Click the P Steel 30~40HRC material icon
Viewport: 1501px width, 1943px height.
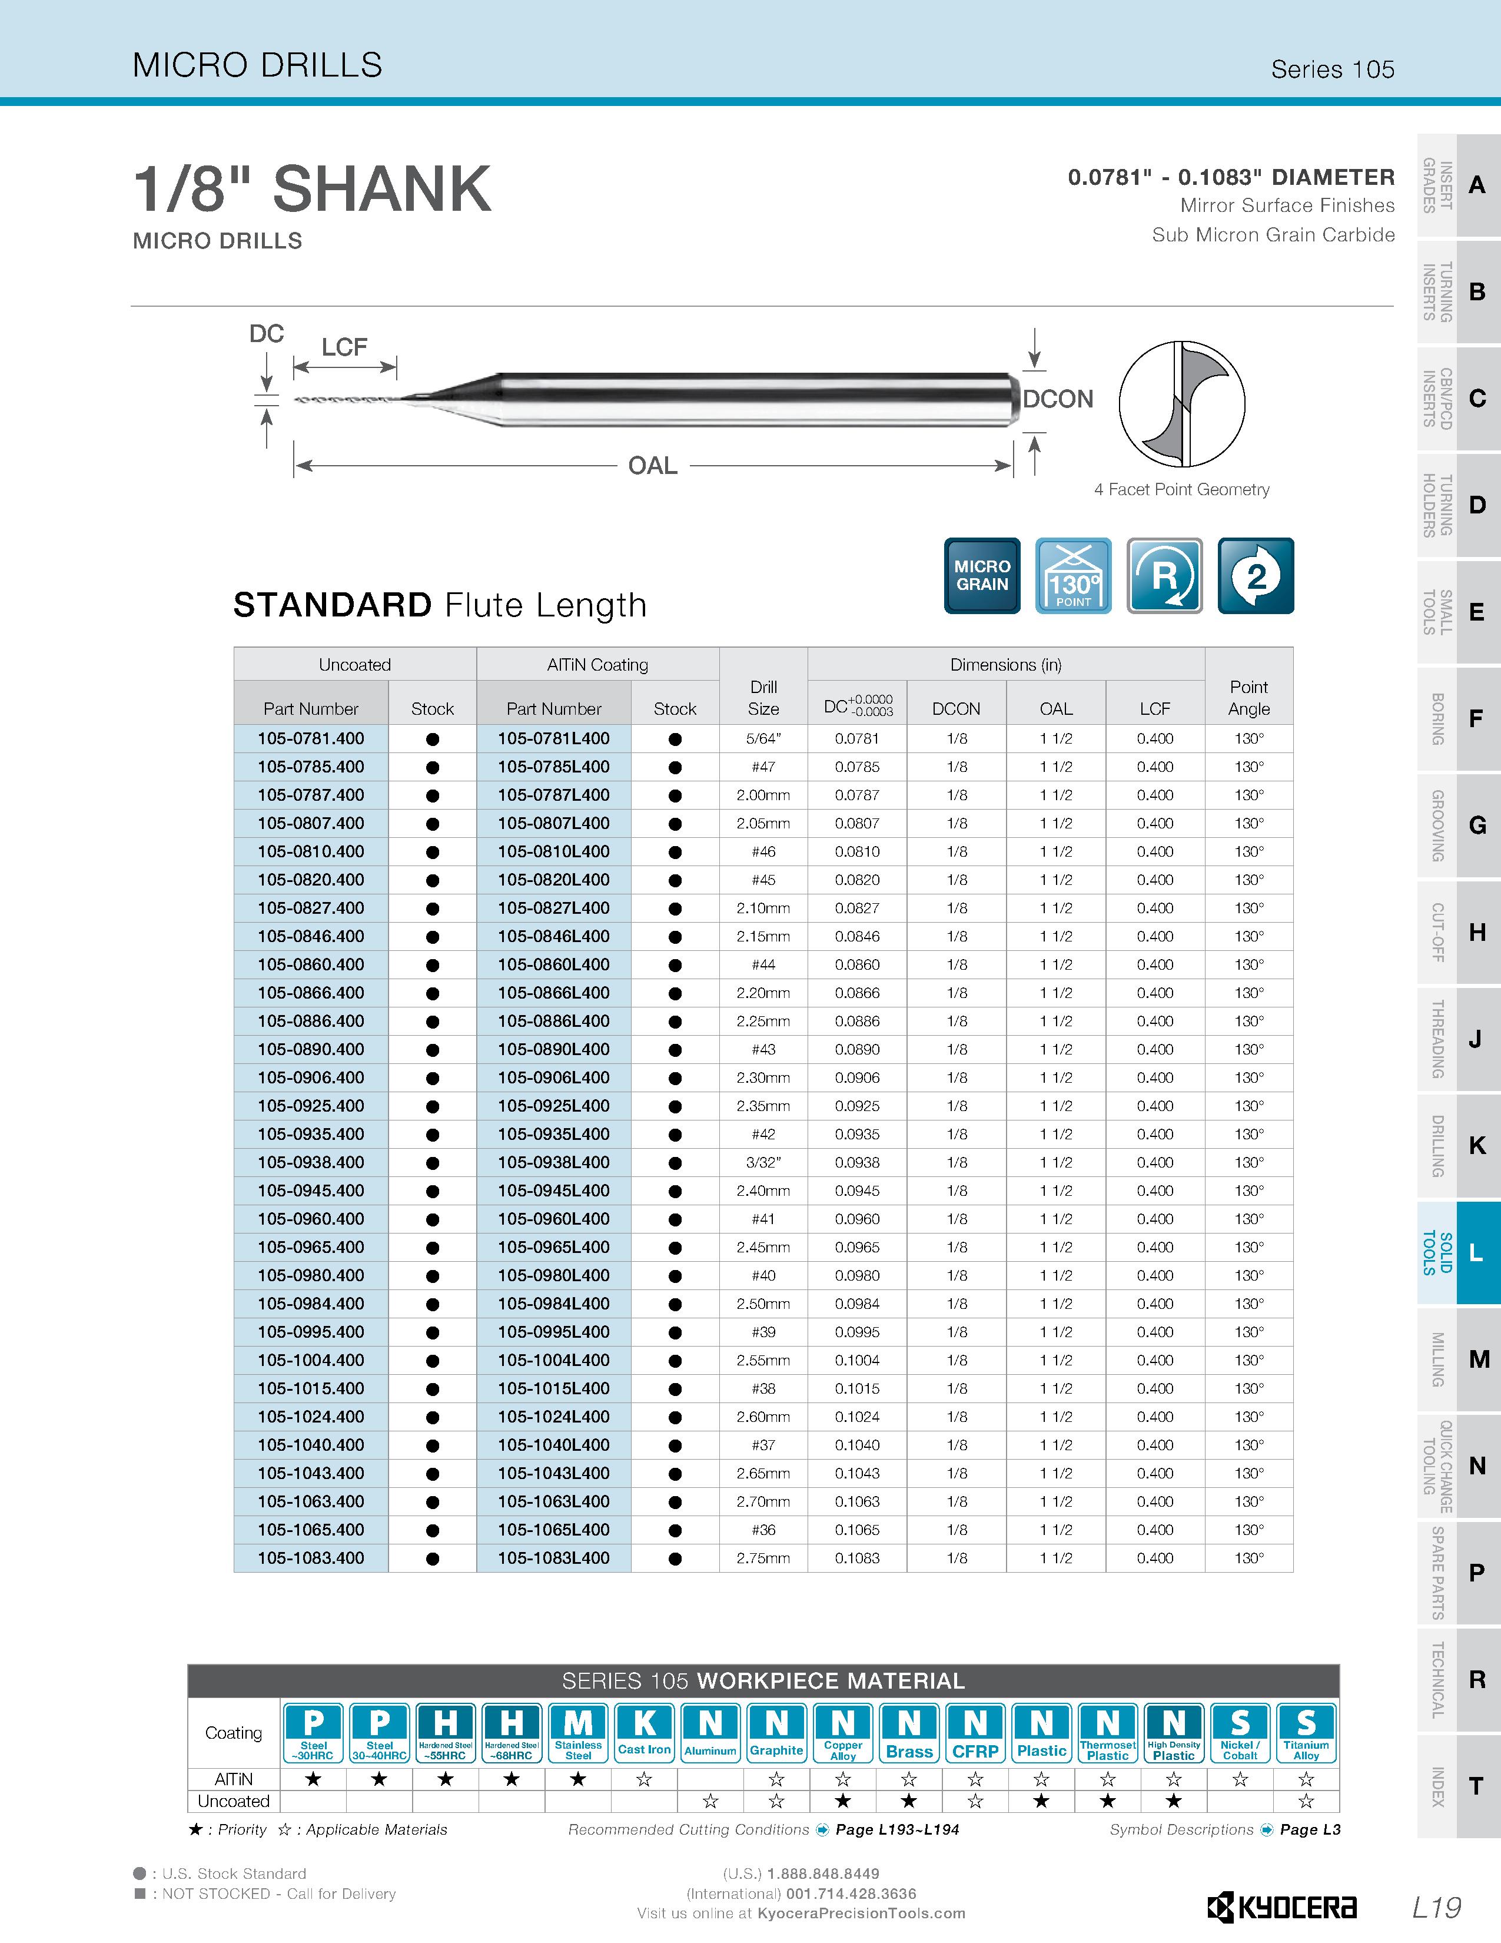point(380,1733)
